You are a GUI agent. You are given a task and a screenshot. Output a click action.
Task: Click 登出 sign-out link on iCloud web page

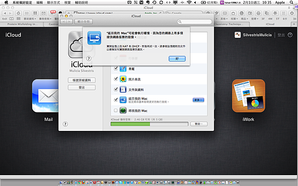(281, 35)
